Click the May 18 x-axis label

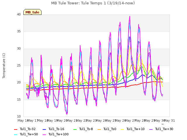[x=43, y=120]
